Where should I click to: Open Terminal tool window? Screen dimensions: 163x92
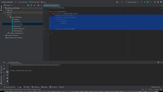pyautogui.click(x=53, y=87)
